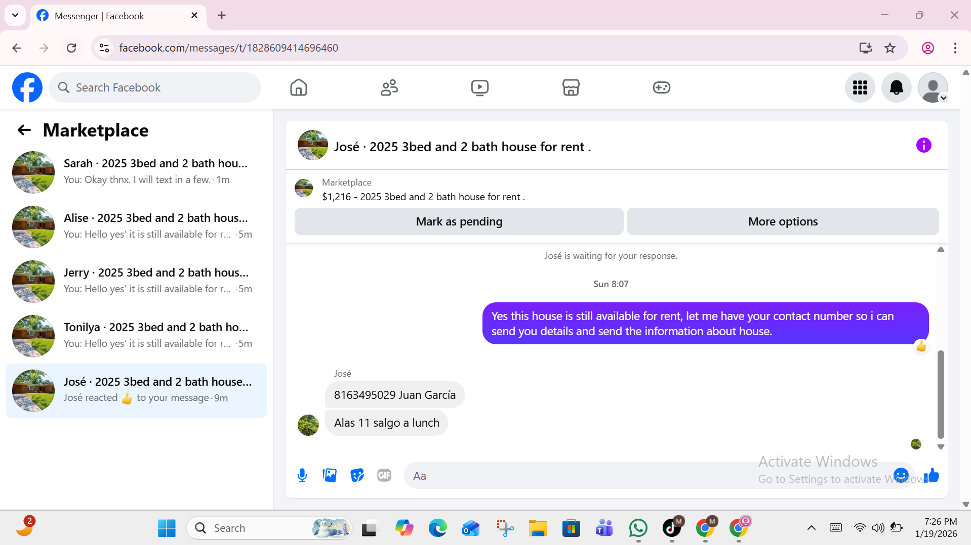The width and height of the screenshot is (971, 545).
Task: Open the Windows Start menu
Action: tap(167, 528)
